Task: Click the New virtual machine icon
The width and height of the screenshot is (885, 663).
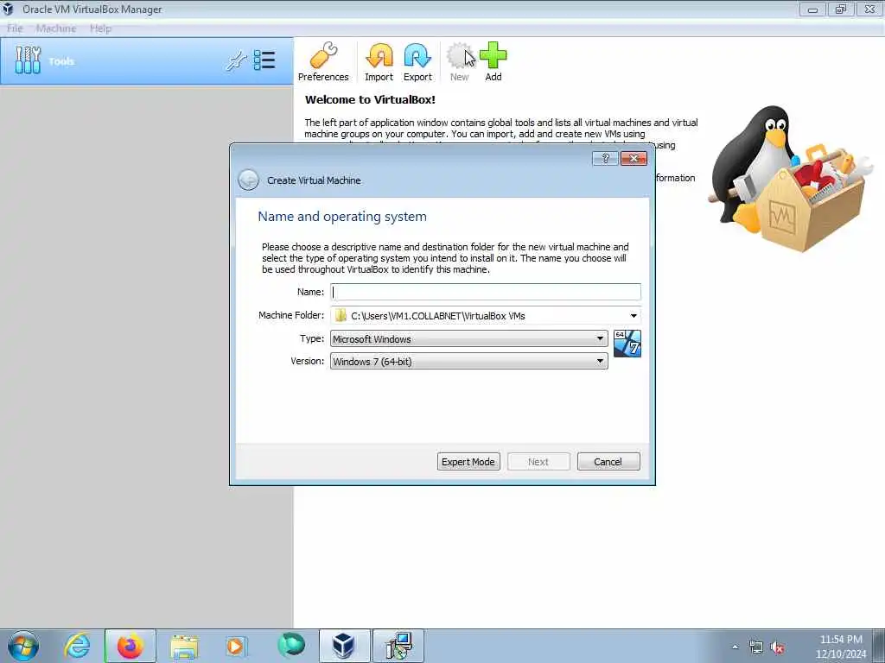Action: coord(460,56)
